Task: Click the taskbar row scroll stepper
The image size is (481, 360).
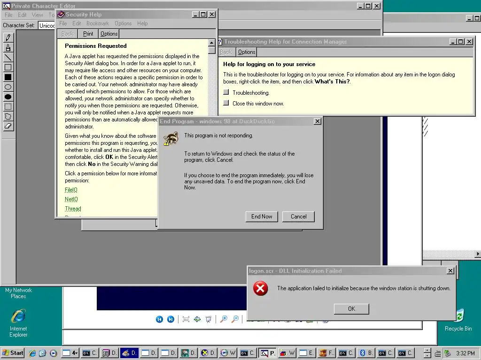Action: pos(427,353)
